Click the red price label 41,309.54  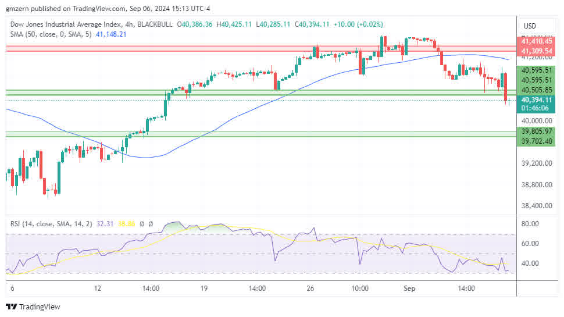pyautogui.click(x=536, y=51)
